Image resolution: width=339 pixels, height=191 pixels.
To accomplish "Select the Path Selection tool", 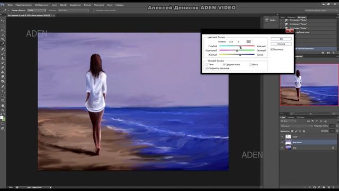I will pyautogui.click(x=3, y=95).
